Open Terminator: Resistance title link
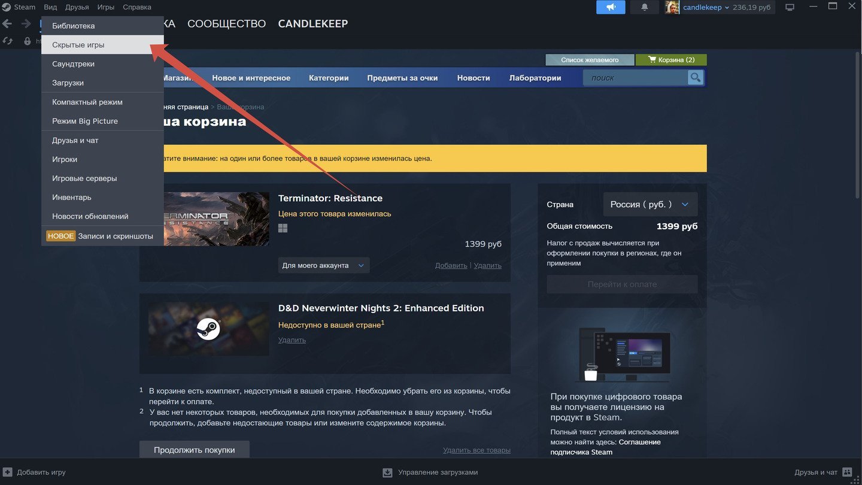This screenshot has height=485, width=862. tap(330, 198)
